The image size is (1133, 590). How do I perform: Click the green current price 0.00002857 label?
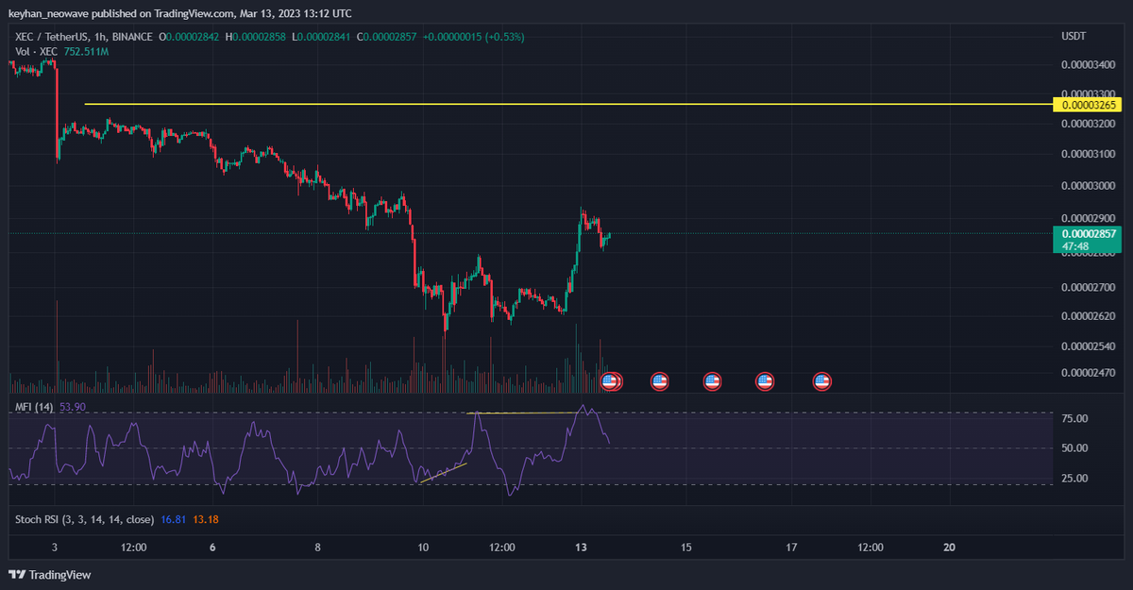tap(1090, 233)
